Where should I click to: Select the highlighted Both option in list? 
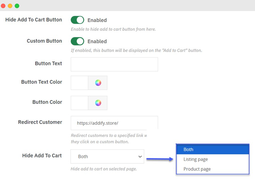pyautogui.click(x=212, y=150)
